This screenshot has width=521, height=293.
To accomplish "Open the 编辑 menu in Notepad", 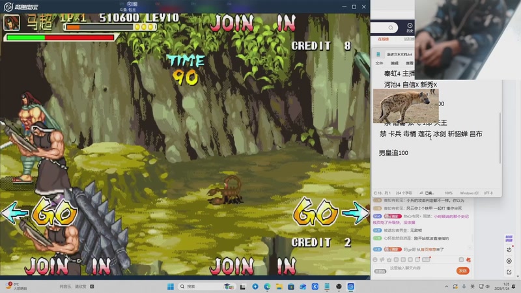I will 395,63.
